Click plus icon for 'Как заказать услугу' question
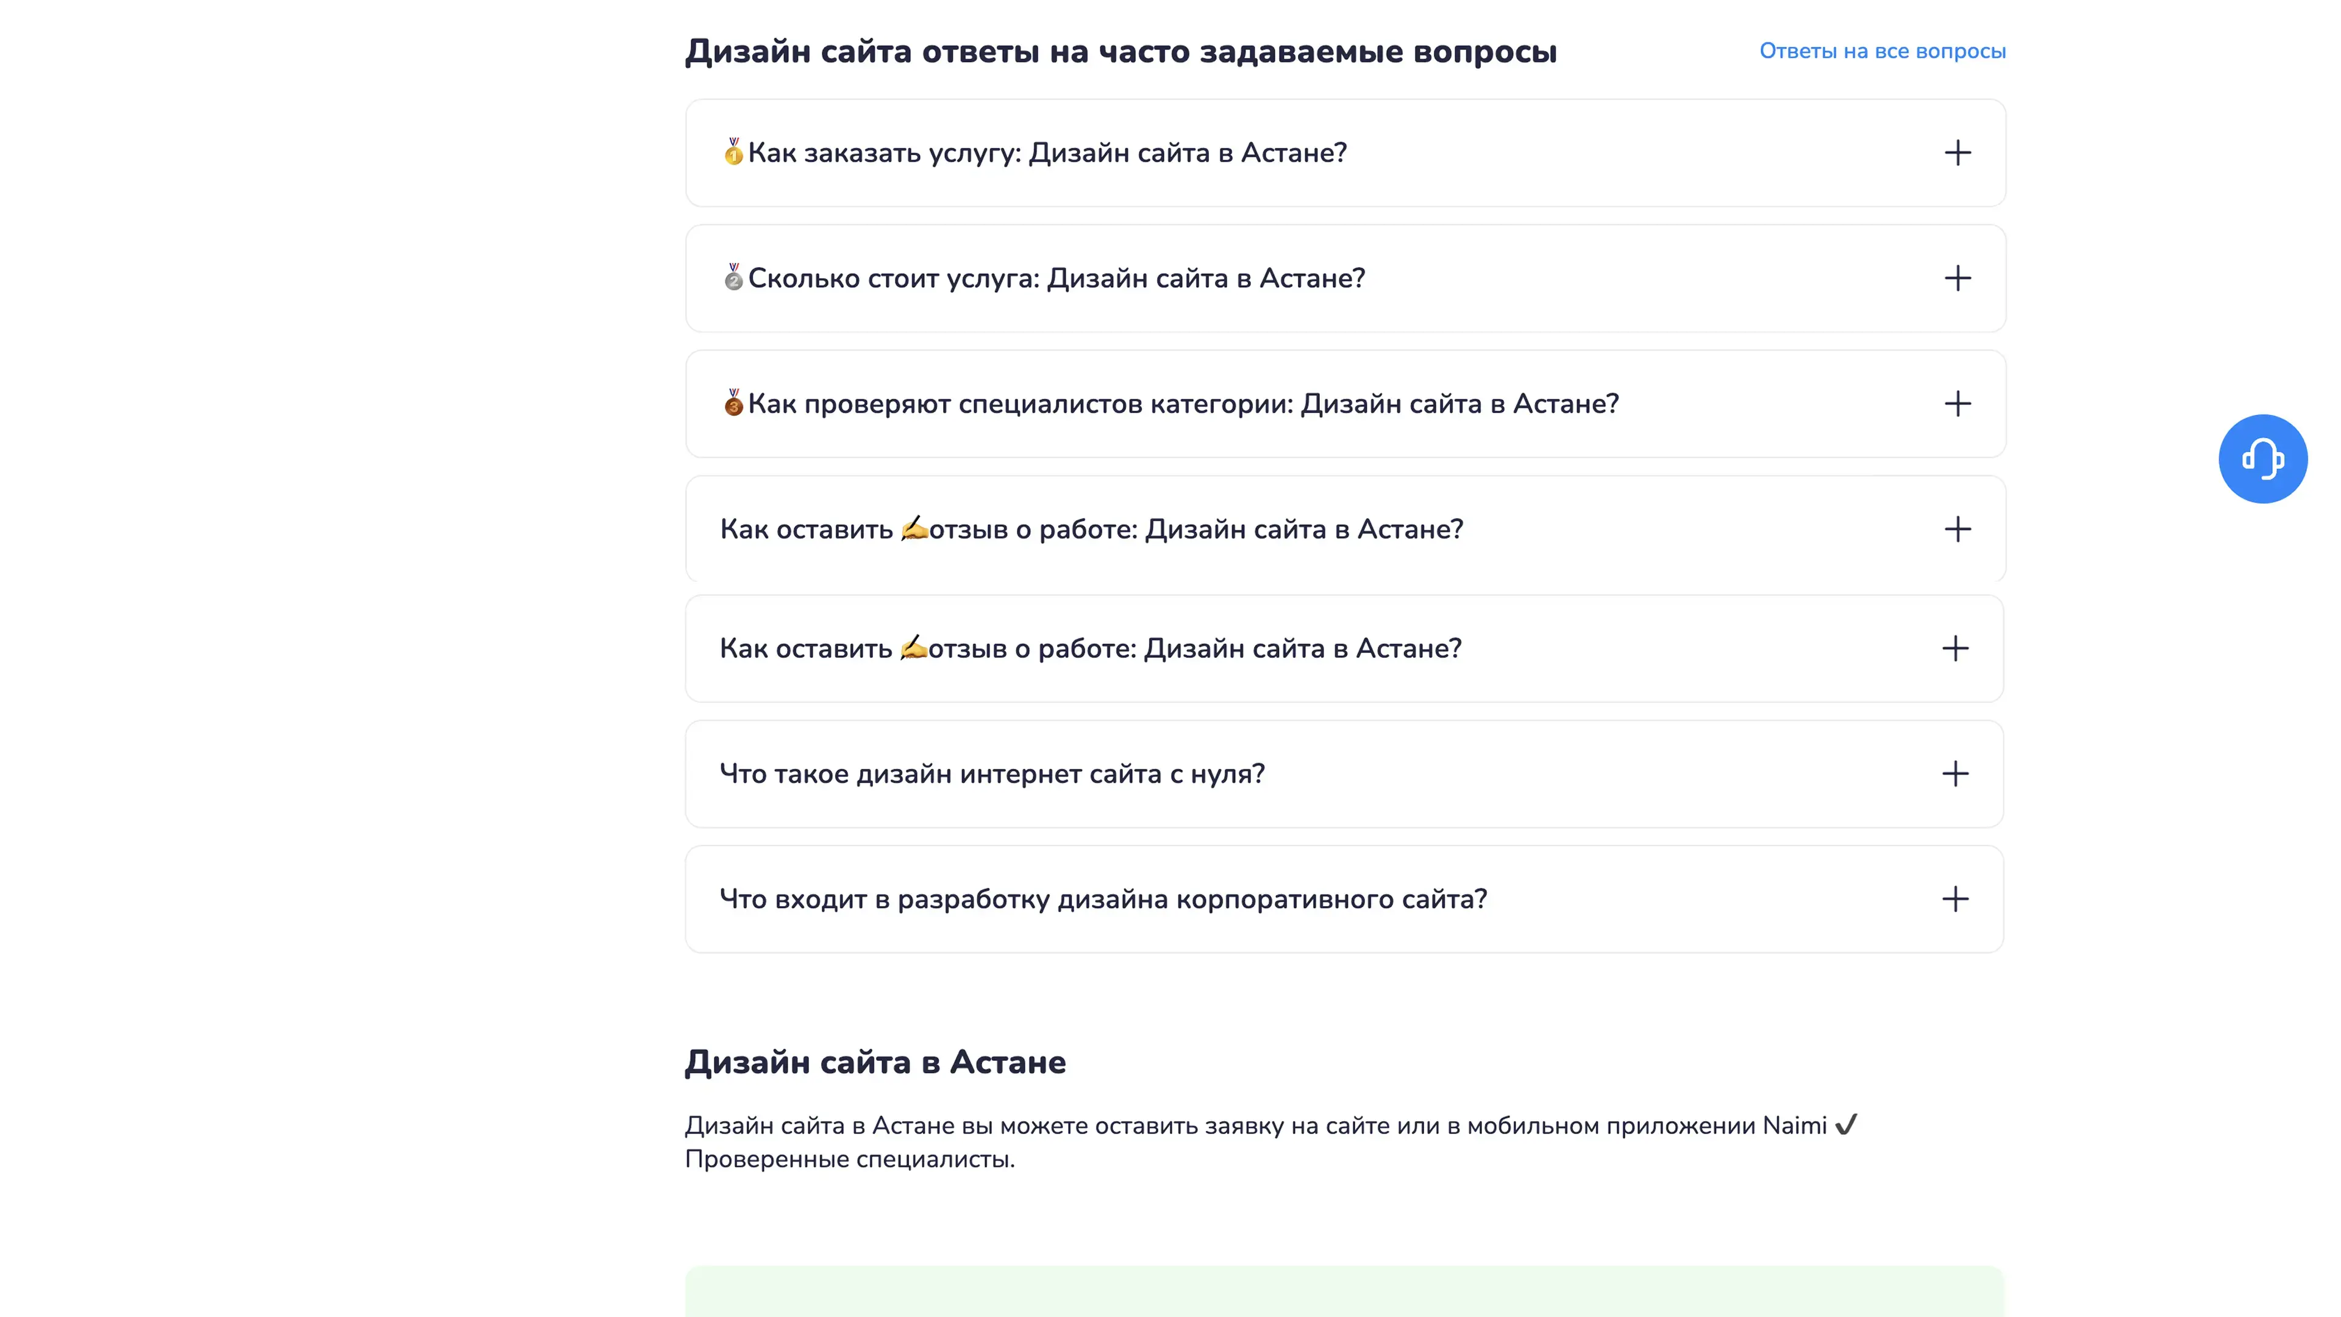The width and height of the screenshot is (2341, 1317). click(1956, 152)
